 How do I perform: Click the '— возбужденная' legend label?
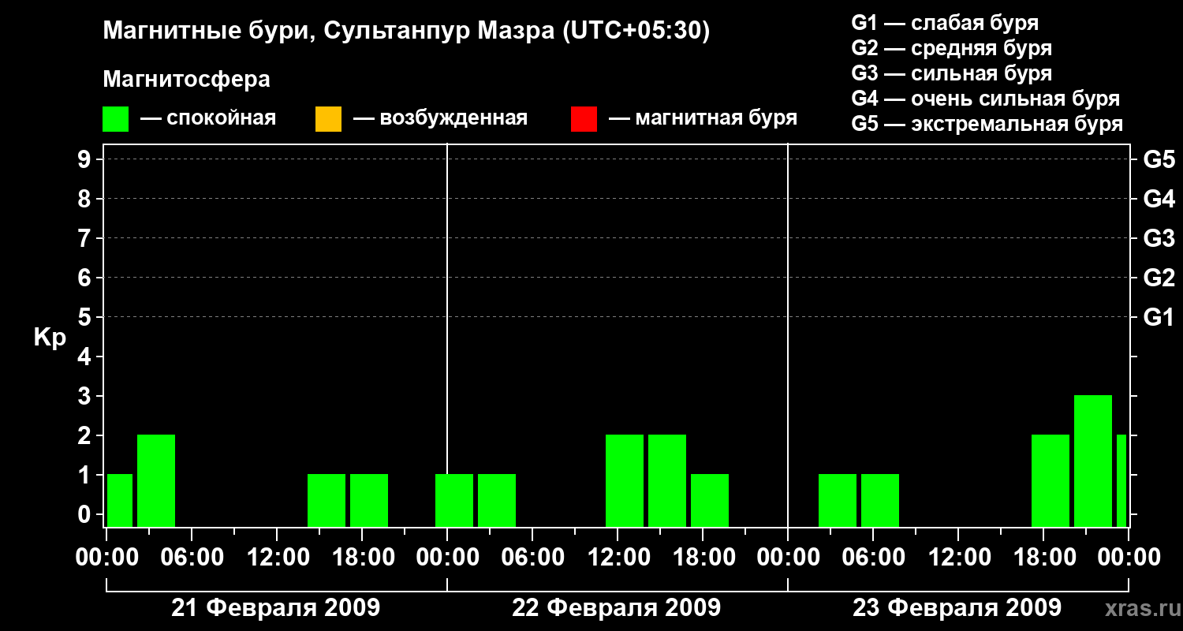click(440, 119)
